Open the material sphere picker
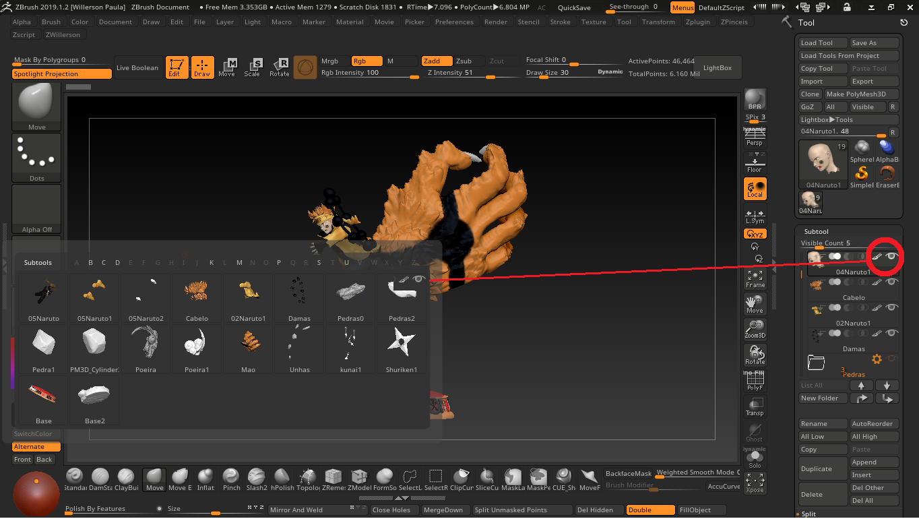This screenshot has height=519, width=919. click(36, 495)
